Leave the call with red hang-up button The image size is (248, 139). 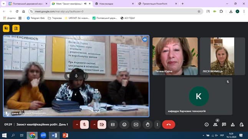click(169, 124)
